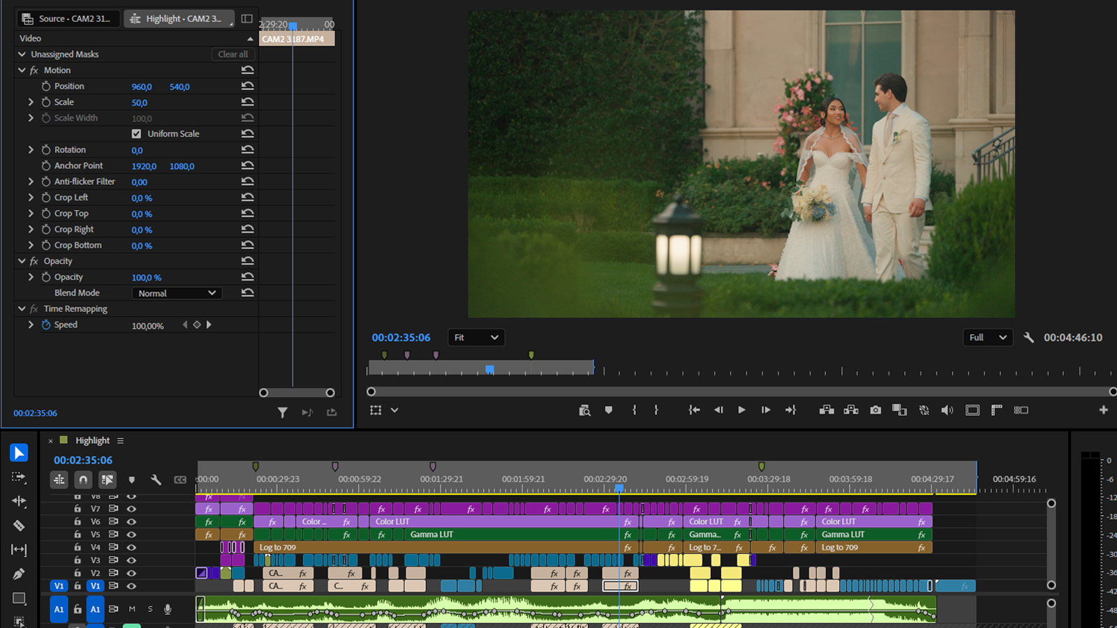Screen dimensions: 1117x628
Task: Select the Selection tool arrow
Action: point(19,453)
